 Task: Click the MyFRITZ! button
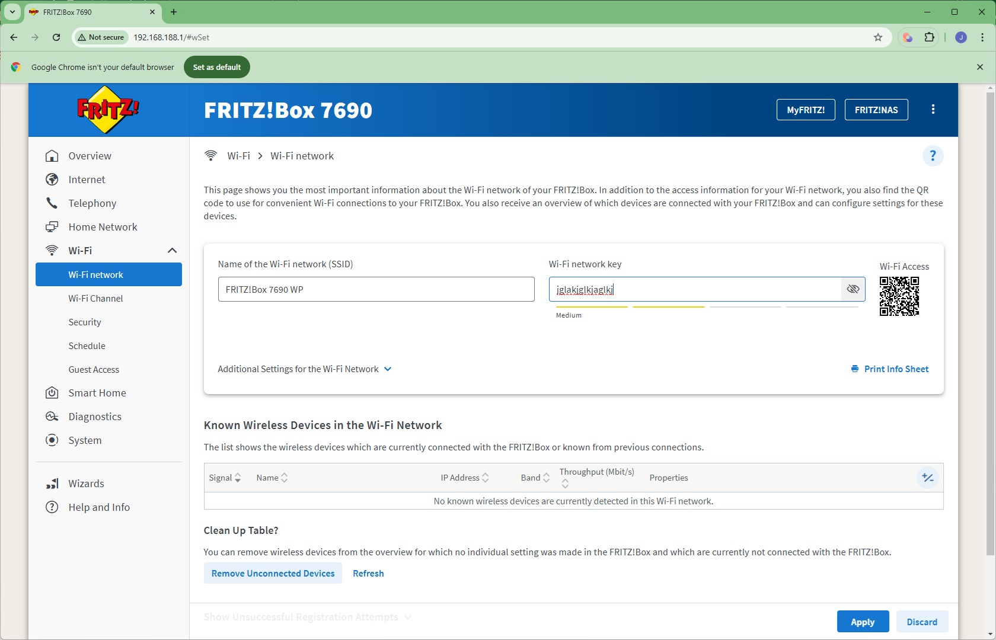[806, 110]
